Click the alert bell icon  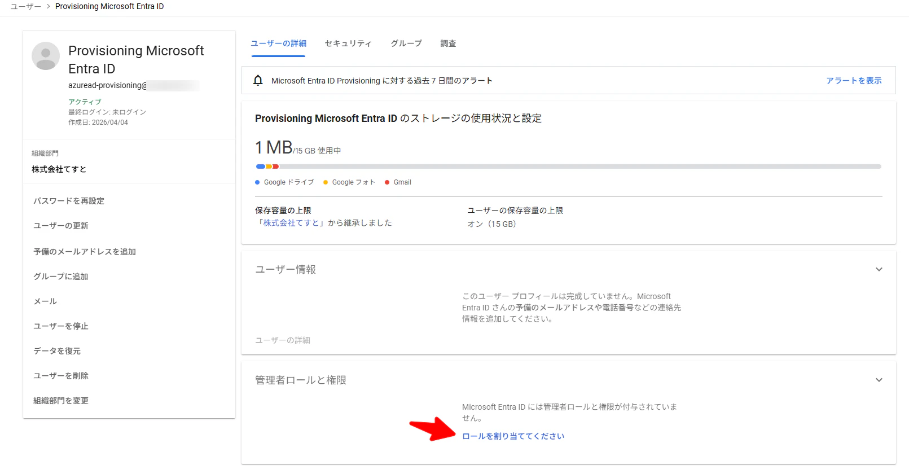258,80
